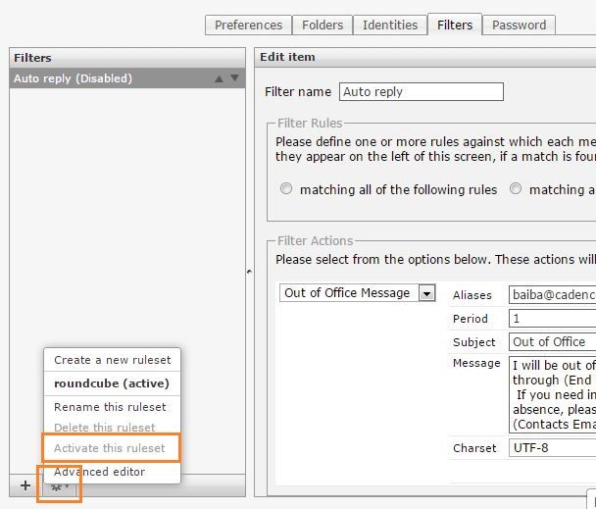Choose 'Create a new ruleset' from menu

point(112,360)
